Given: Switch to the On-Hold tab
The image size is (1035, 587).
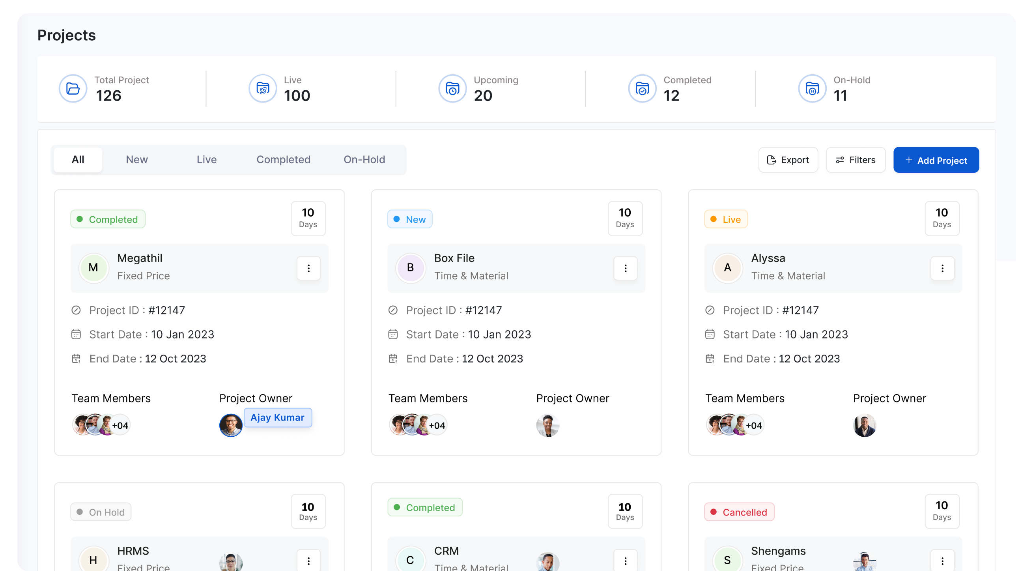Looking at the screenshot, I should click(364, 160).
